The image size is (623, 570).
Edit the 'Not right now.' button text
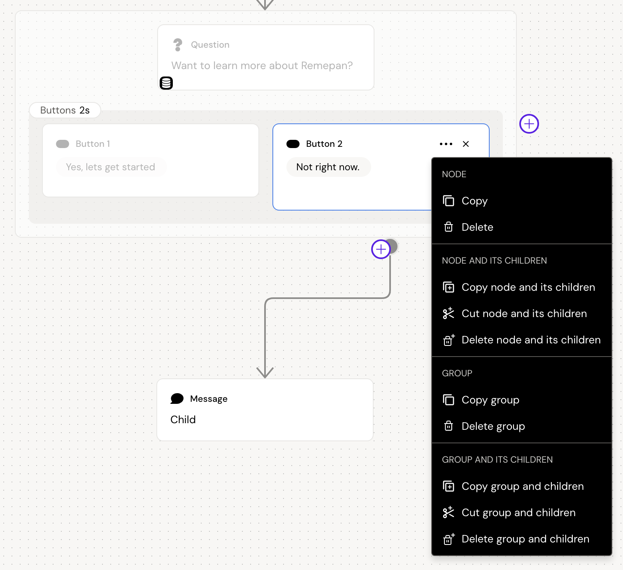coord(328,167)
